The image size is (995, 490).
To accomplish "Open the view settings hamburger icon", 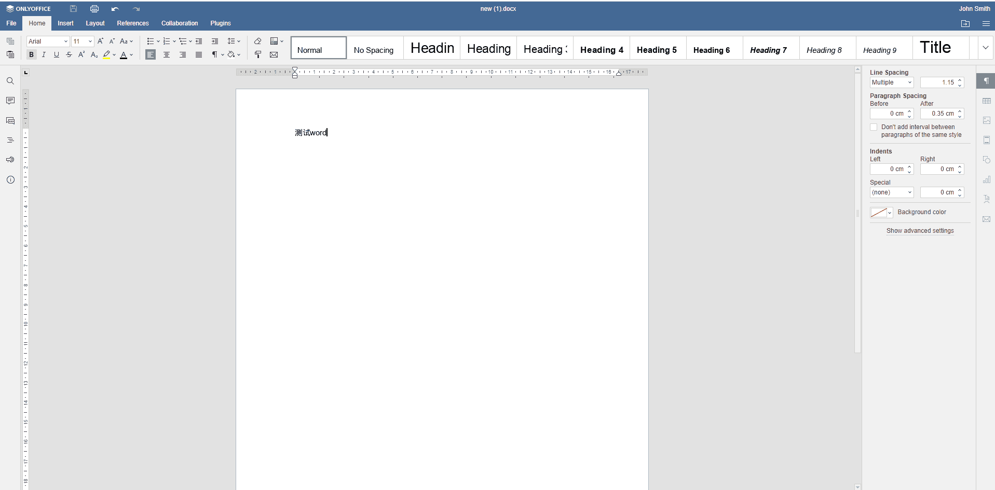I will click(986, 23).
